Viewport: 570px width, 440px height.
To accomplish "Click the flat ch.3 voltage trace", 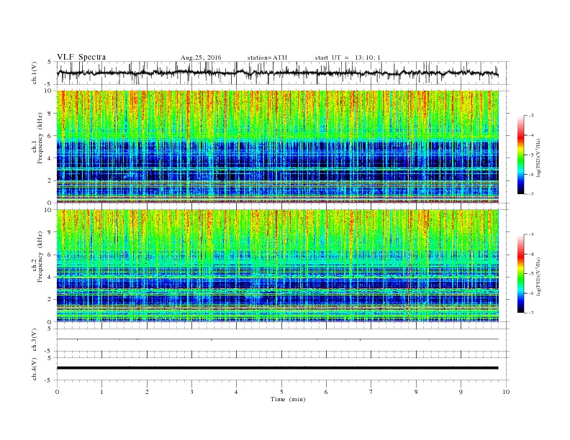I will [x=278, y=339].
